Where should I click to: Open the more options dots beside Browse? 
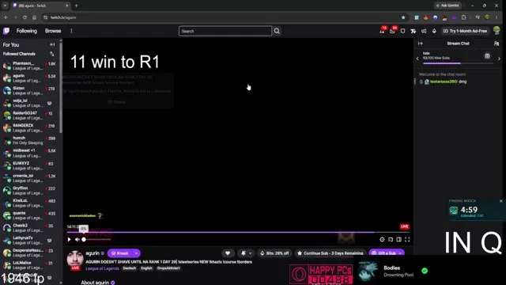pos(71,31)
